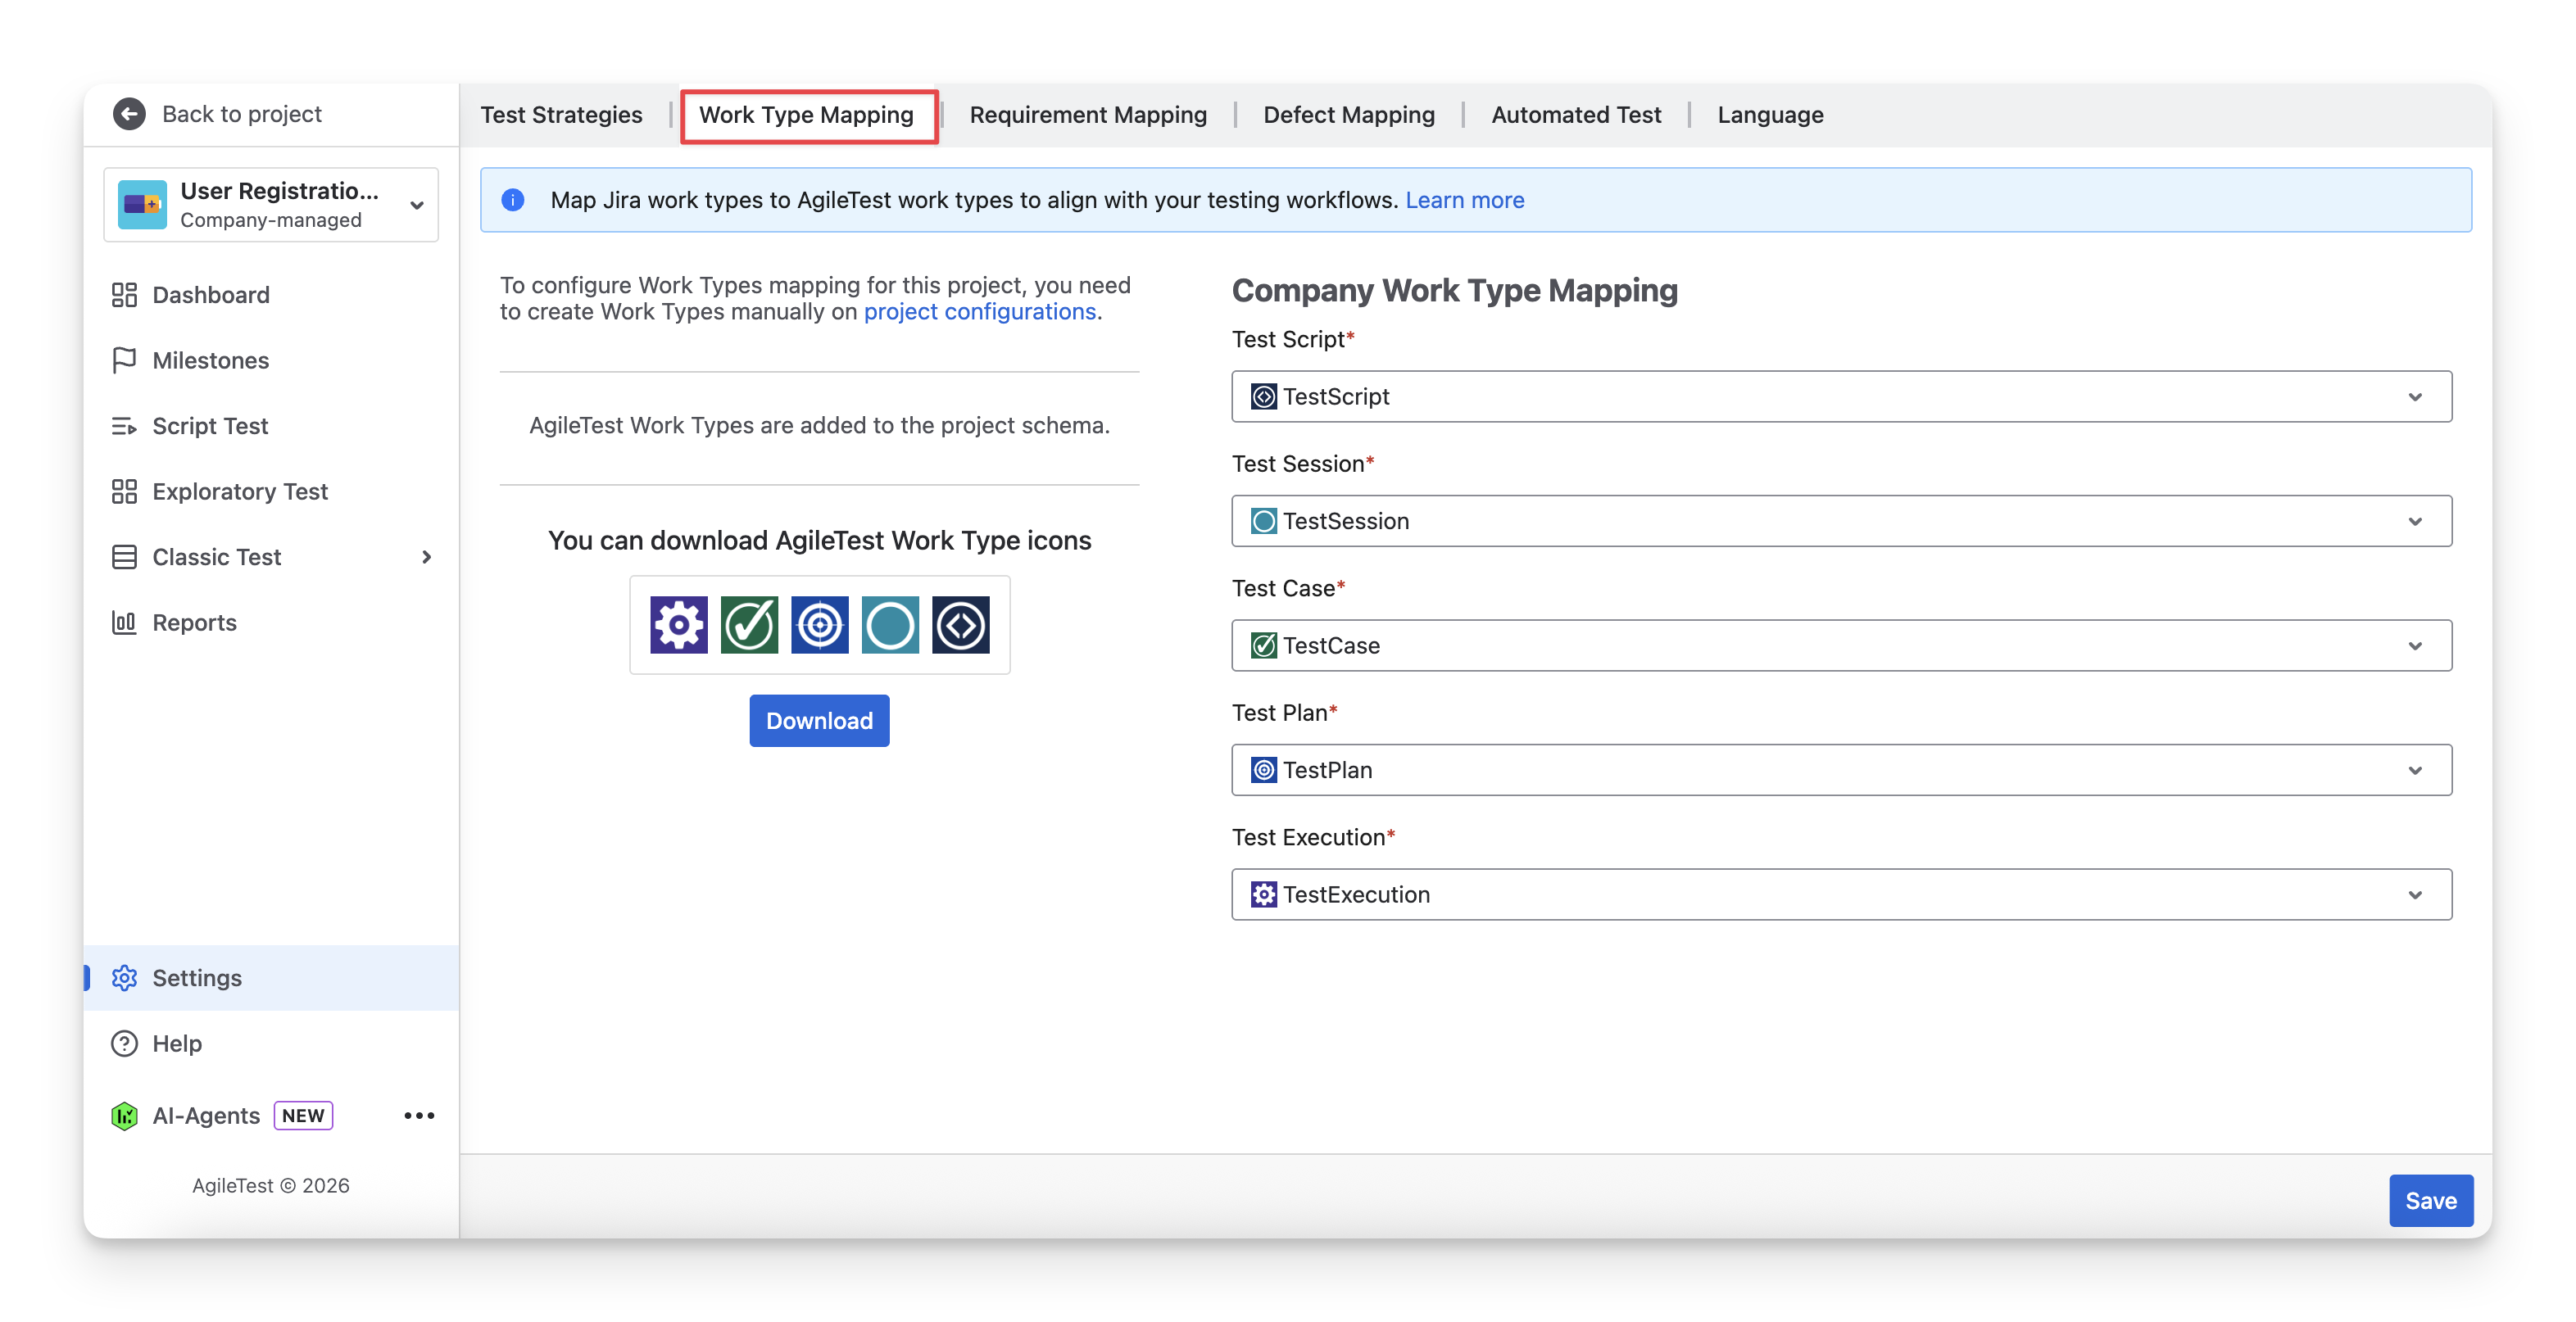Image resolution: width=2576 pixels, height=1322 pixels.
Task: Open the Test Script work type dropdown
Action: click(1841, 397)
